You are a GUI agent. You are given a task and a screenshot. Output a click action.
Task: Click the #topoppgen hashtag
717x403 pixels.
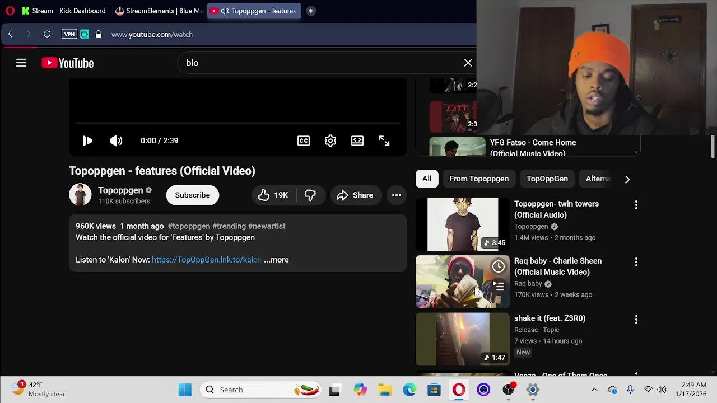pyautogui.click(x=189, y=226)
